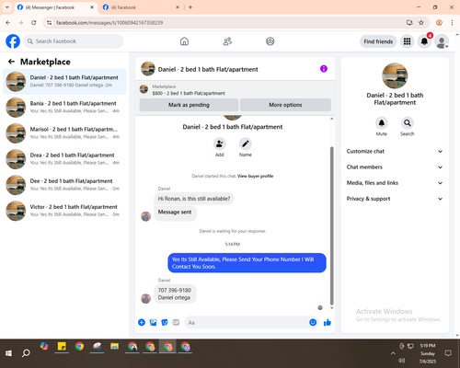This screenshot has width=460, height=368.
Task: Click the volume speaker tray icon
Action: (x=402, y=361)
